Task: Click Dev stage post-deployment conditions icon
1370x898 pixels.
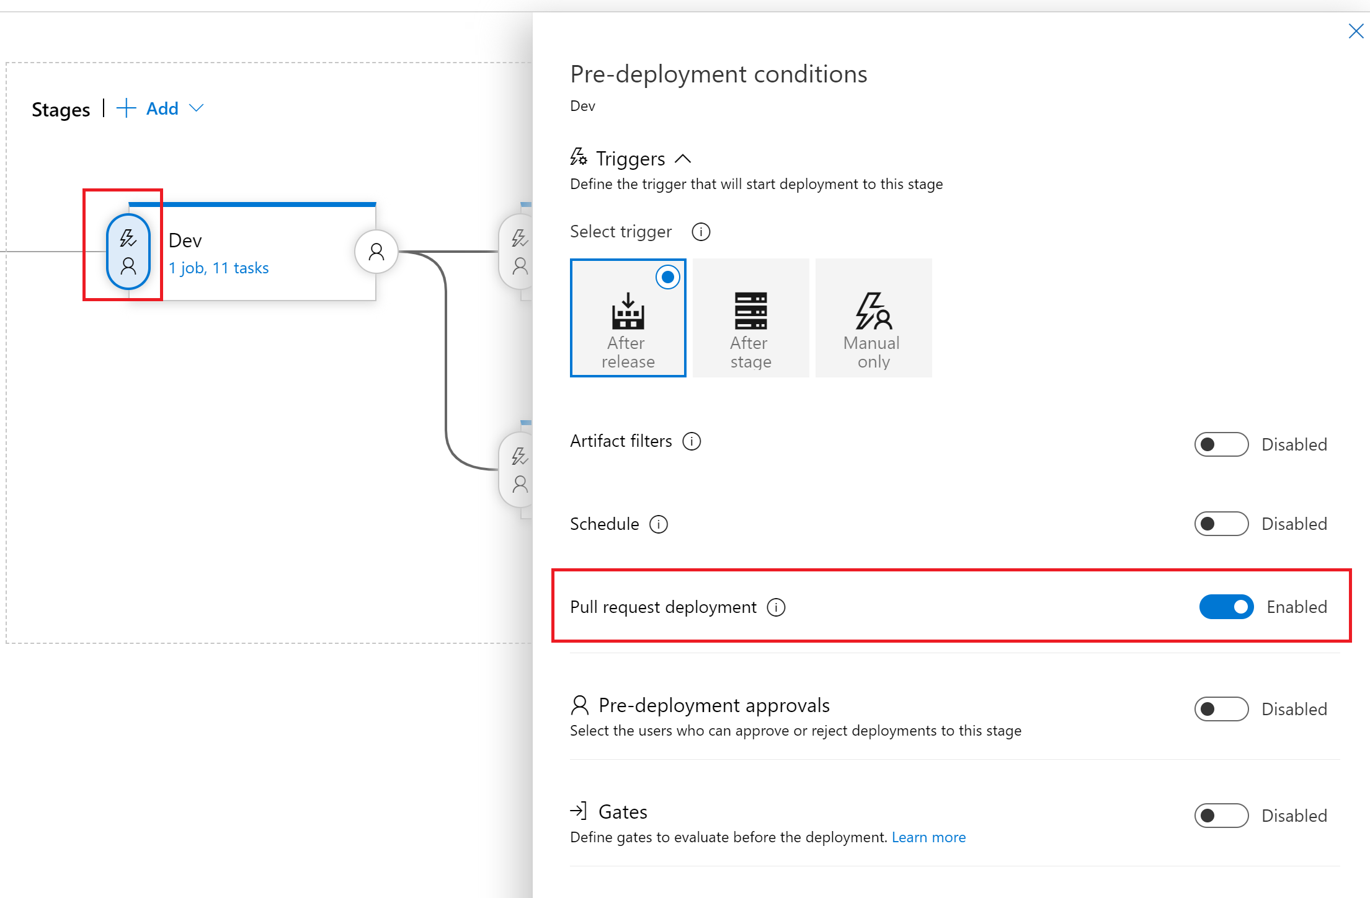Action: click(376, 252)
